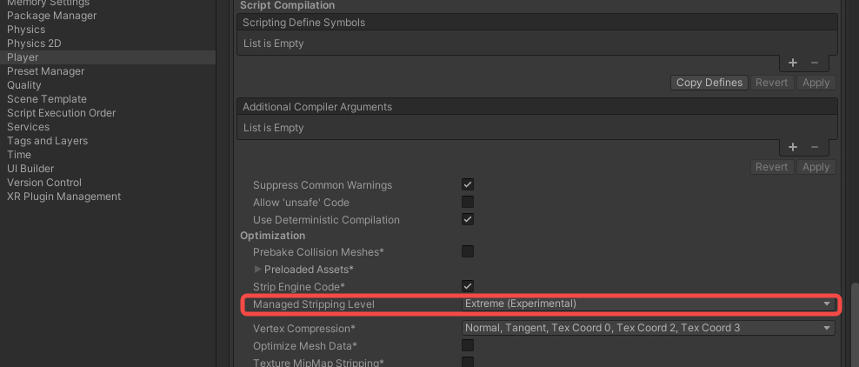The width and height of the screenshot is (859, 367).
Task: Enable Prebake Collision Meshes checkbox
Action: point(468,252)
